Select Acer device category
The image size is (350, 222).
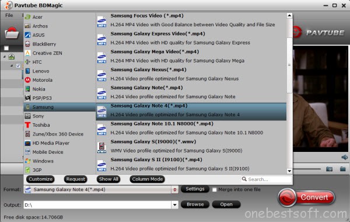tap(60, 17)
